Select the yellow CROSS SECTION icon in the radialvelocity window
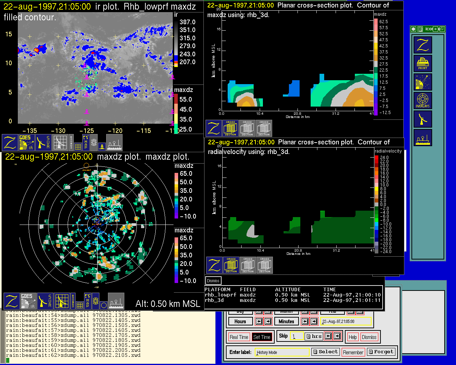This screenshot has height=365, width=456. [231, 265]
